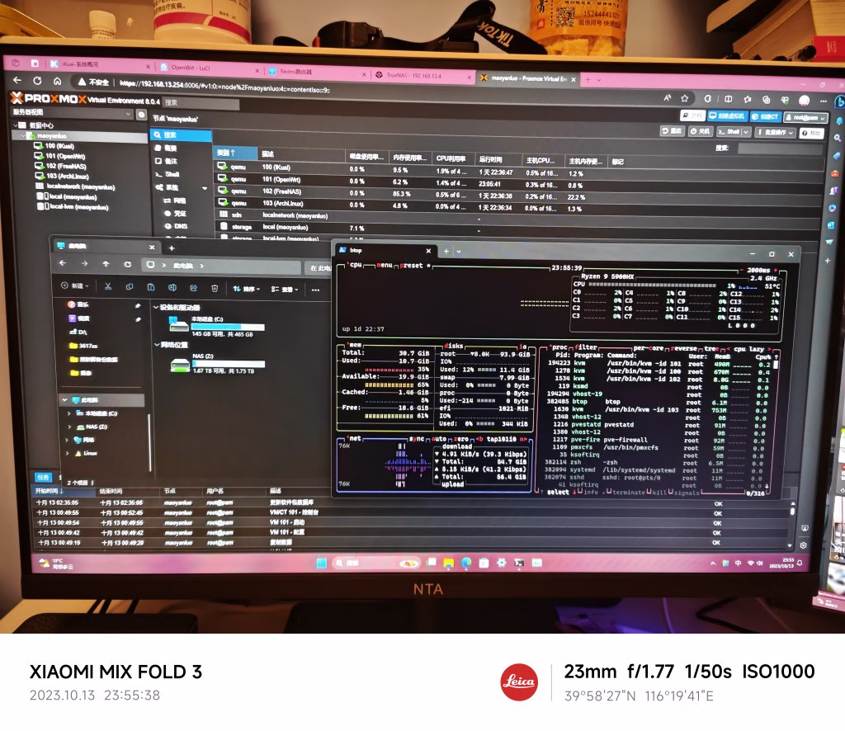The height and width of the screenshot is (731, 845).
Task: Click the Read Aloud icon in the address bar
Action: [x=667, y=97]
